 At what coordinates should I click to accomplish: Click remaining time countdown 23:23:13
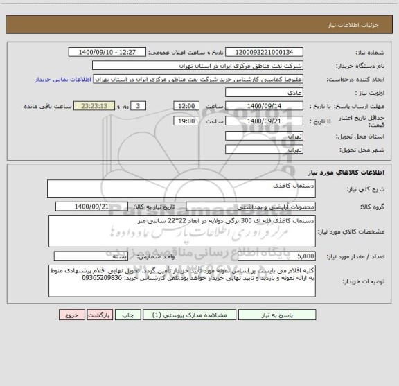pyautogui.click(x=94, y=106)
